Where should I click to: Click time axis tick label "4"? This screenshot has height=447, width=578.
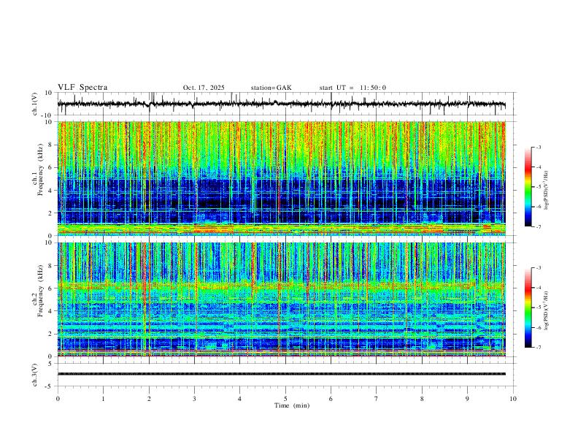pyautogui.click(x=239, y=399)
